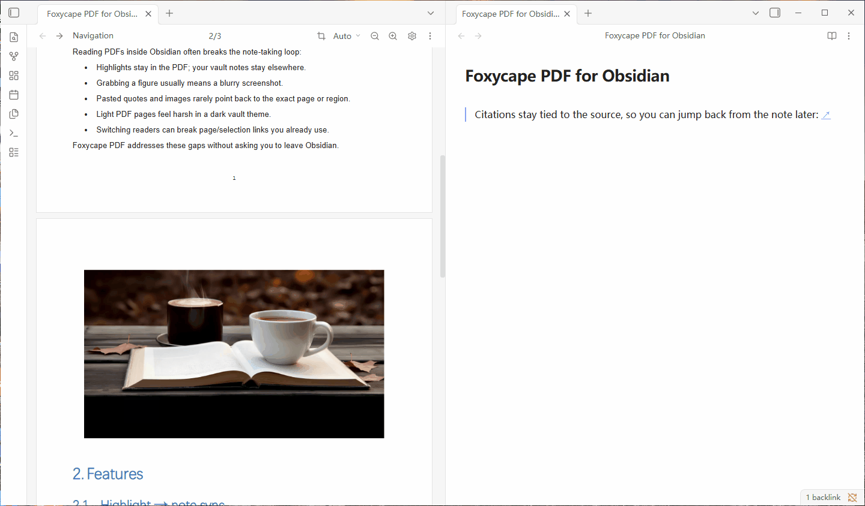This screenshot has width=865, height=506.
Task: Select the left Foxycape PDF for Obsidian tab
Action: pyautogui.click(x=98, y=14)
